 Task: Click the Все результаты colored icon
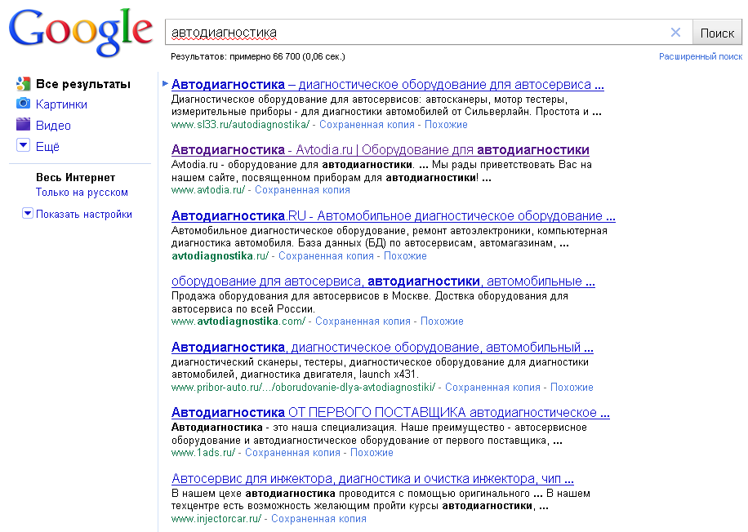click(22, 83)
